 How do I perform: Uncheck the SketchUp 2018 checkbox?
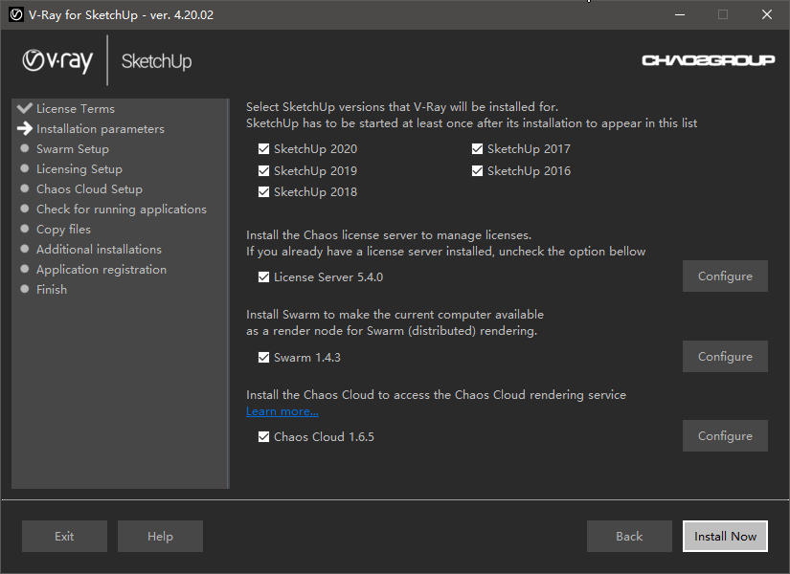tap(263, 192)
